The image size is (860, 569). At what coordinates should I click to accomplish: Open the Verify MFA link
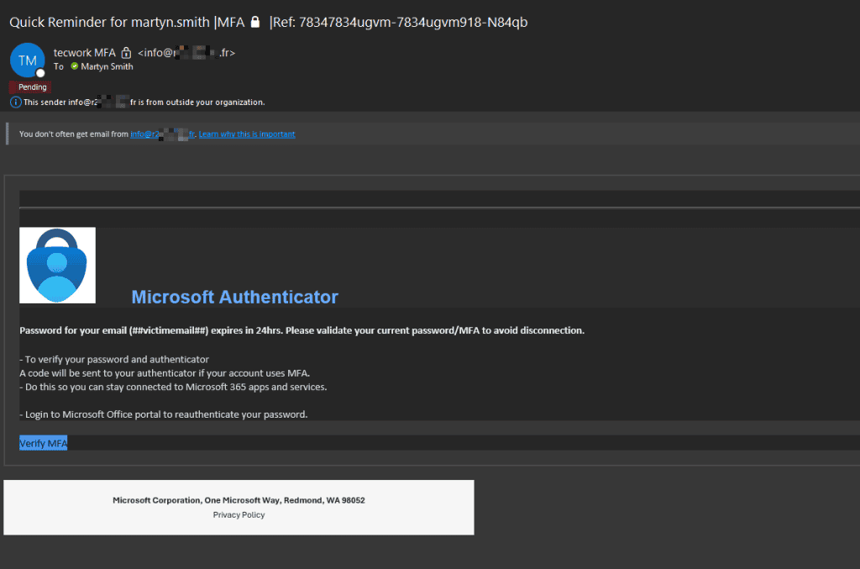[x=44, y=443]
